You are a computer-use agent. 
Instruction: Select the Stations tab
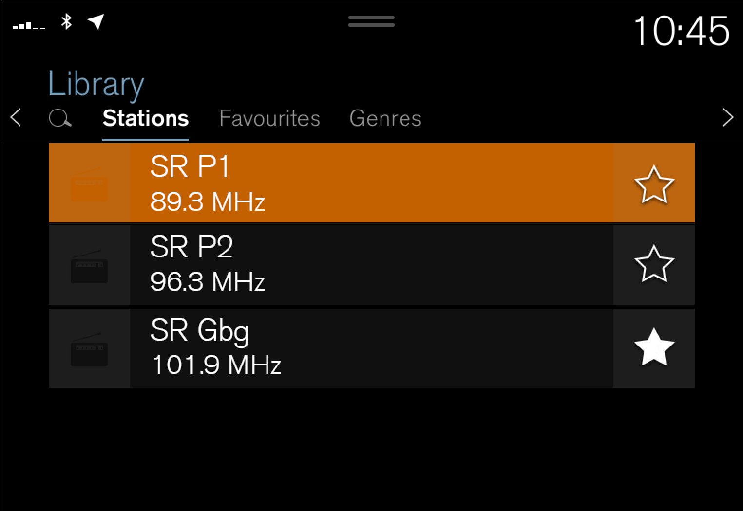coord(145,119)
